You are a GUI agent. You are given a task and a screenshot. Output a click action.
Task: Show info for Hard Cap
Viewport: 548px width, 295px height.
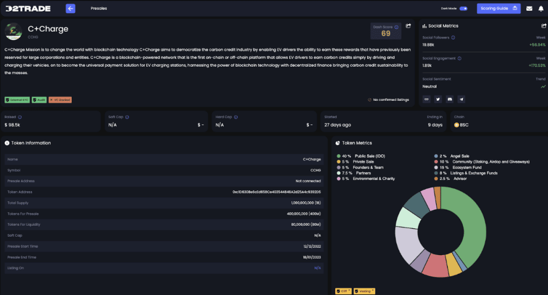[236, 117]
